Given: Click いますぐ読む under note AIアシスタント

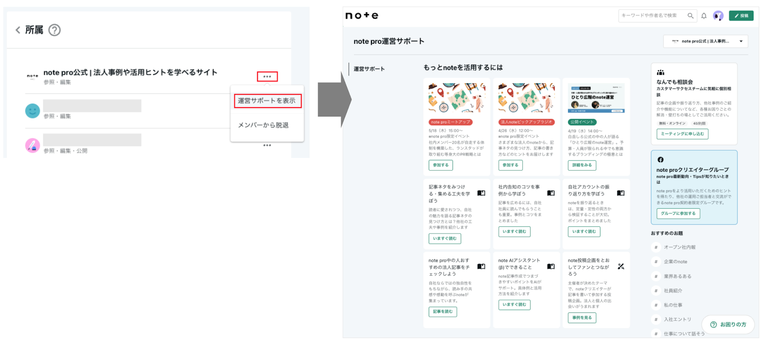Looking at the screenshot, I should pos(514,305).
